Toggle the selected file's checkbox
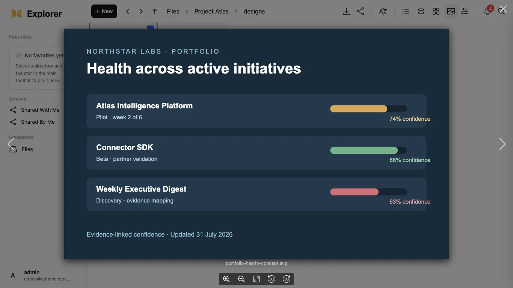Screen dimensions: 513x288 pos(151,27)
